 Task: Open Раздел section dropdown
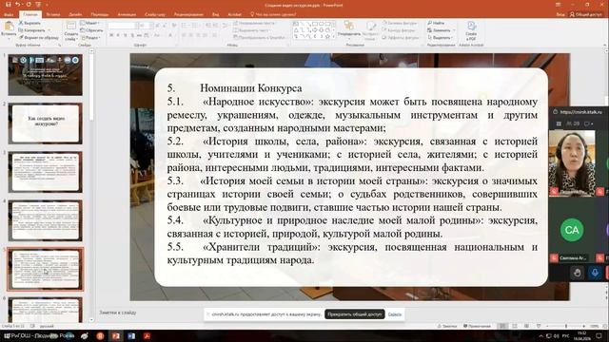click(x=91, y=38)
